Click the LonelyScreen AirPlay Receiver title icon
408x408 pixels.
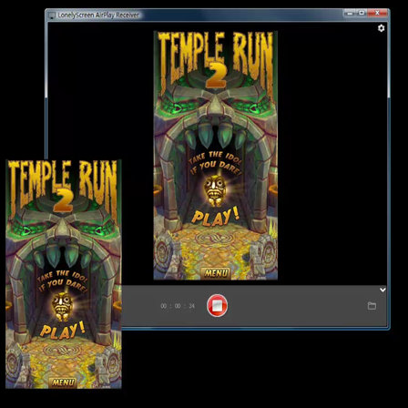click(52, 15)
